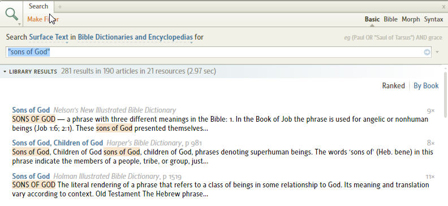
Task: Sort results By Book
Action: 426,85
